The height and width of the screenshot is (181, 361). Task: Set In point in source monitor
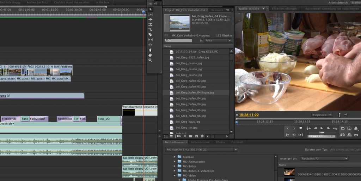[288, 128]
